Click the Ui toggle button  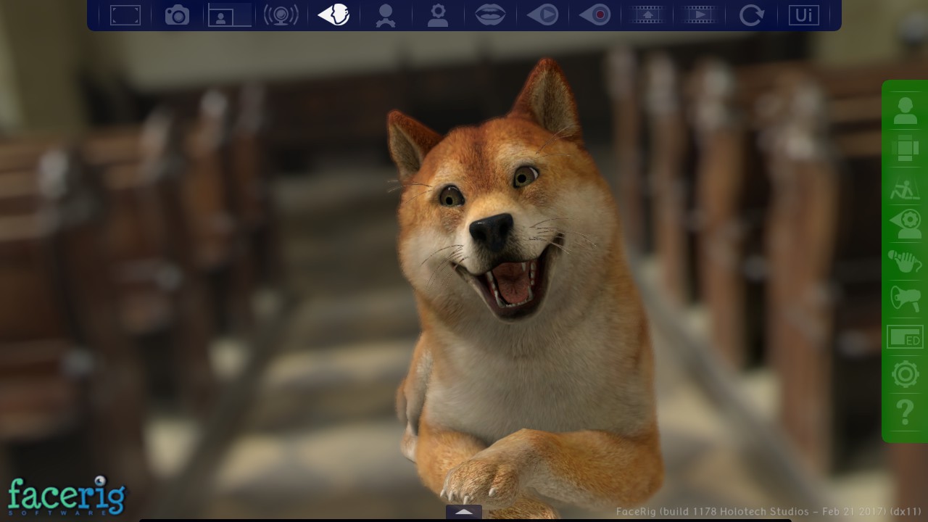coord(803,14)
